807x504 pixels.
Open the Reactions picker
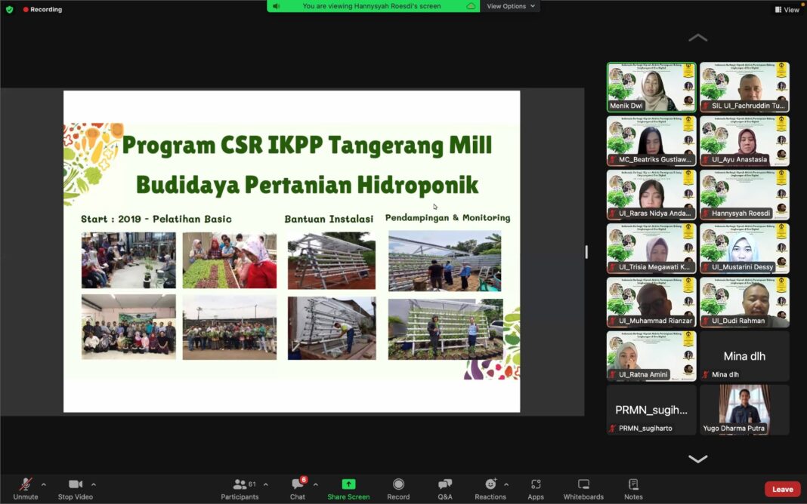(490, 488)
